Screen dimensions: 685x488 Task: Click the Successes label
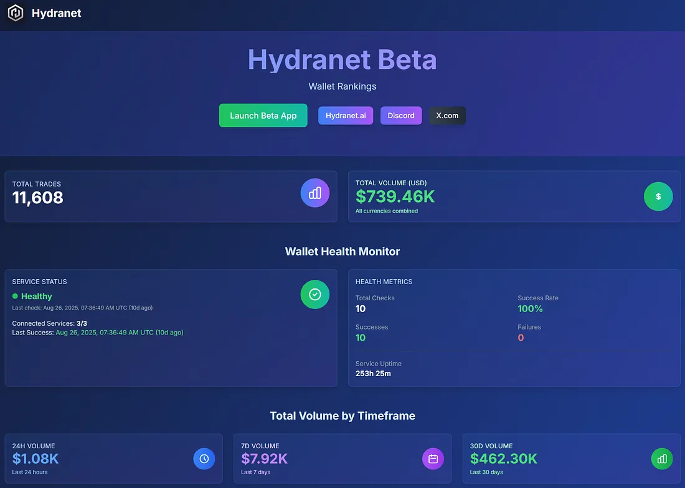point(372,327)
